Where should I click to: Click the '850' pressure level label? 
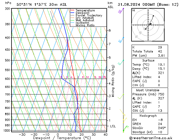[8, 114]
